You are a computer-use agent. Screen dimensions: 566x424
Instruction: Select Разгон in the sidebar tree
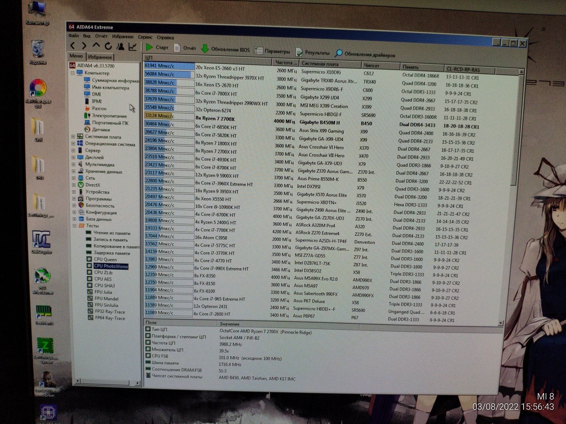96,108
